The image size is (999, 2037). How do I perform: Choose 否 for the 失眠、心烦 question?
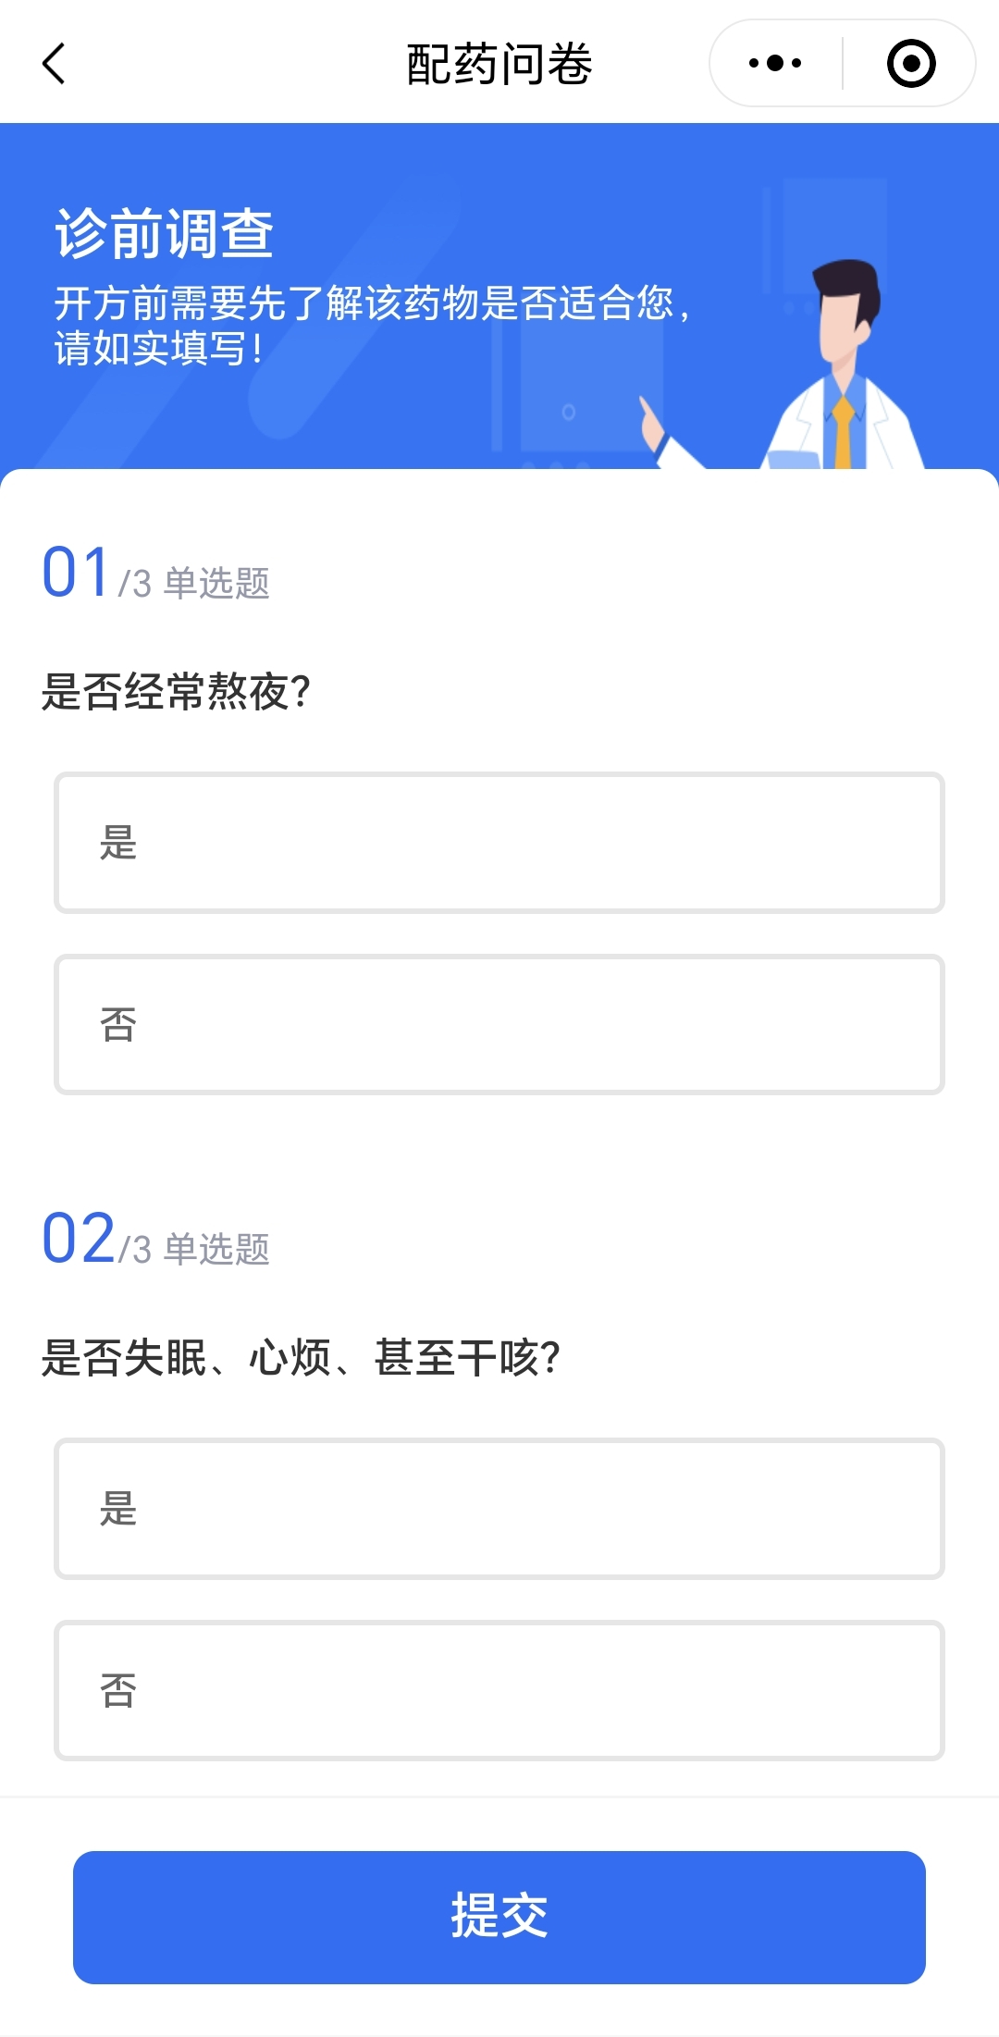(499, 1691)
